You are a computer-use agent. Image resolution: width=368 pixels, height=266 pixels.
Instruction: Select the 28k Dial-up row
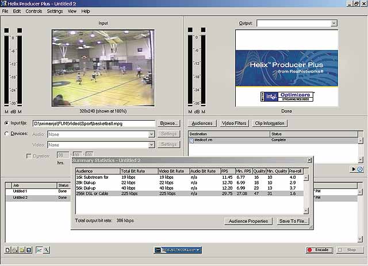point(189,183)
